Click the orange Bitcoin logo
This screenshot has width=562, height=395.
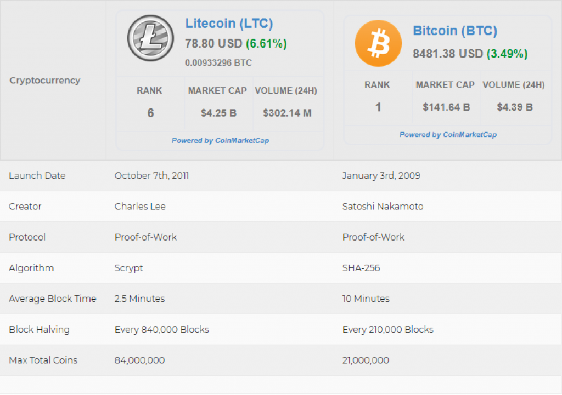coord(378,43)
